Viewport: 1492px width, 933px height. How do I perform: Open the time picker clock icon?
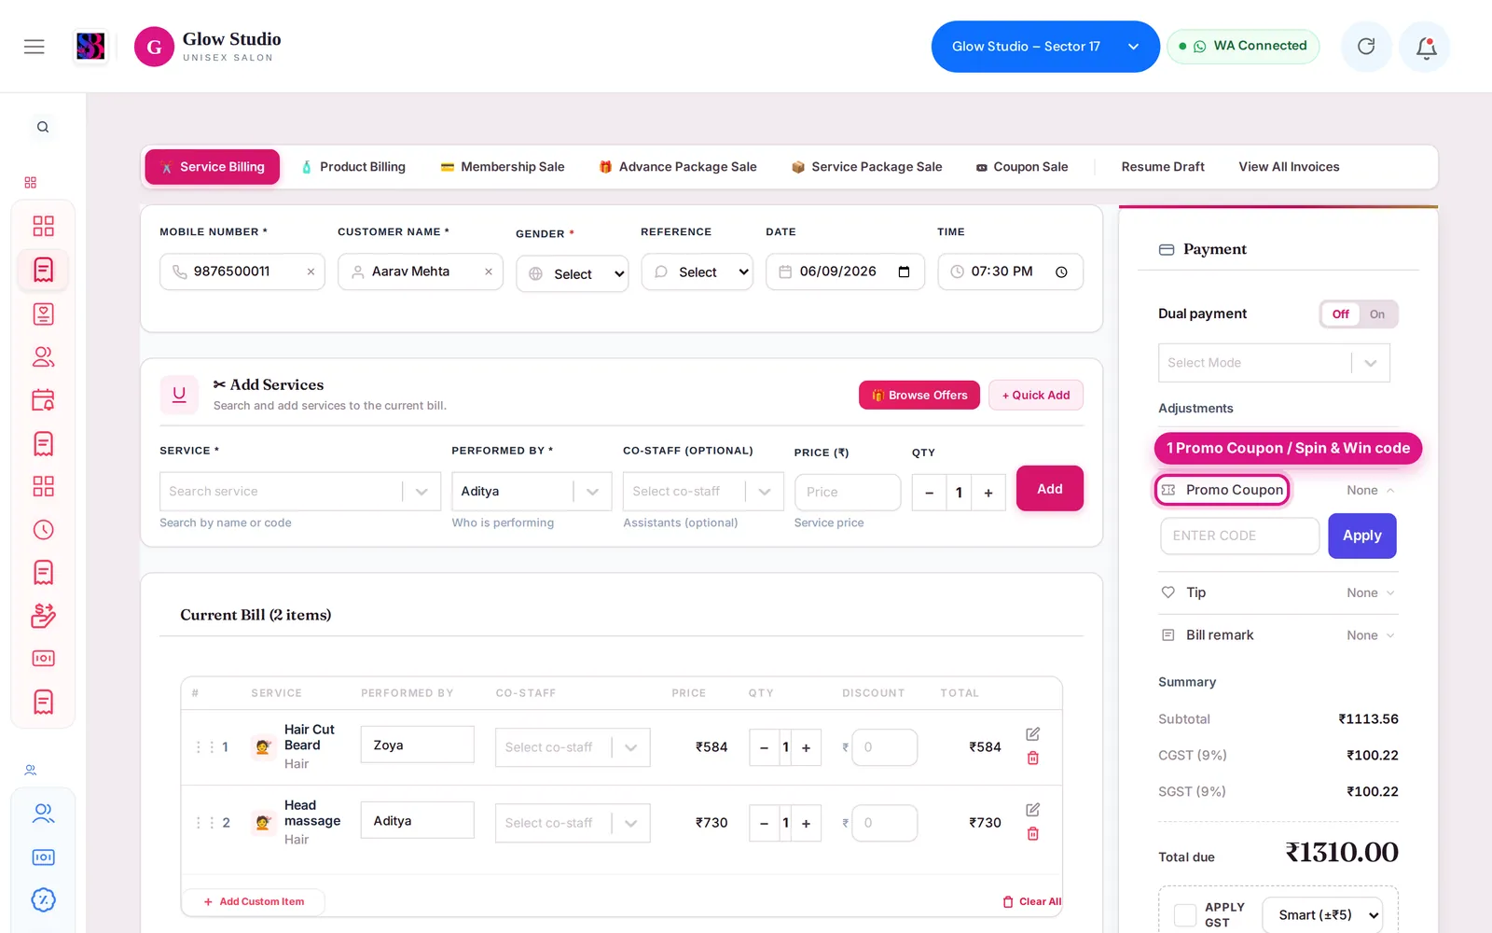pos(1061,272)
